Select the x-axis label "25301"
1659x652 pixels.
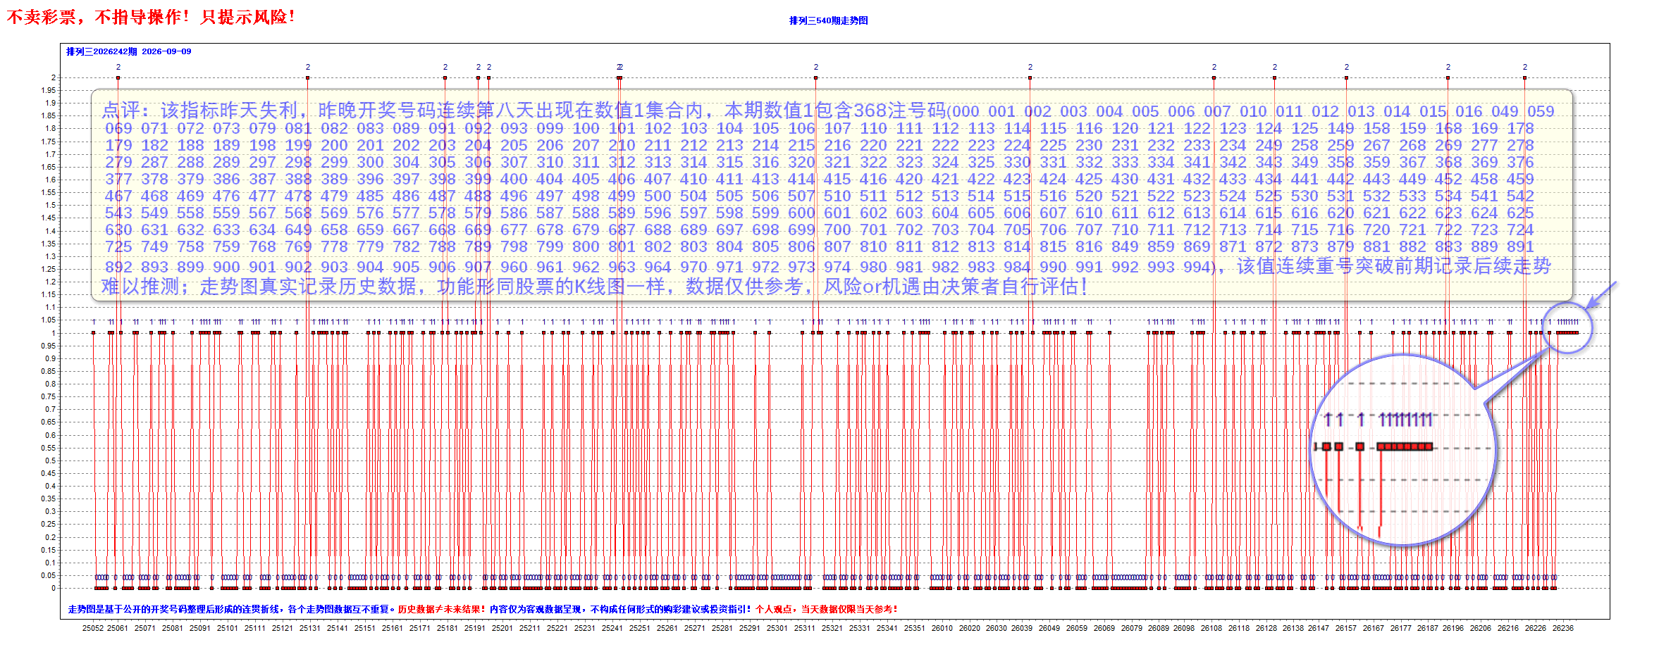point(777,628)
